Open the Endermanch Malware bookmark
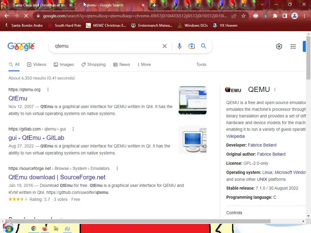This screenshot has height=233, width=311. [x=152, y=25]
